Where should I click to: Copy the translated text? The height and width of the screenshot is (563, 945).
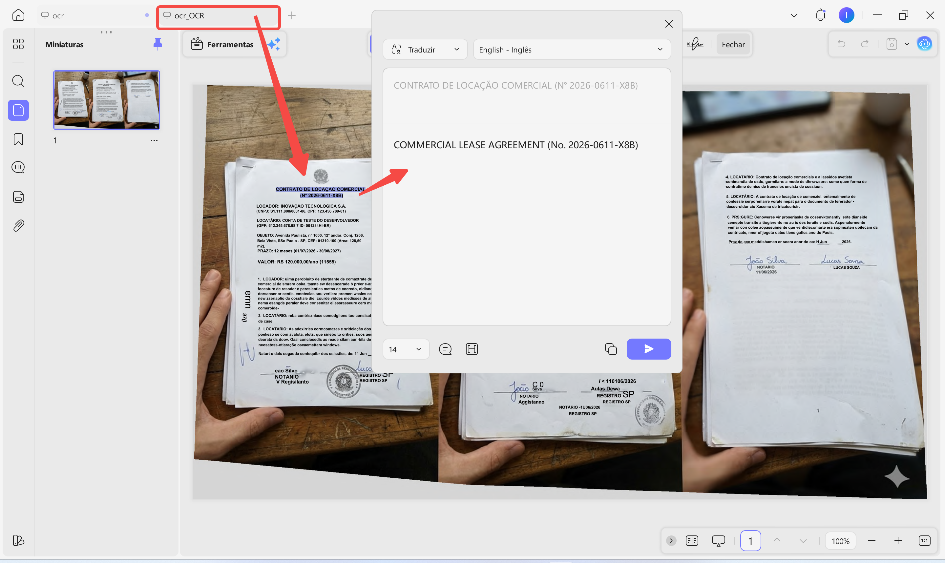611,349
